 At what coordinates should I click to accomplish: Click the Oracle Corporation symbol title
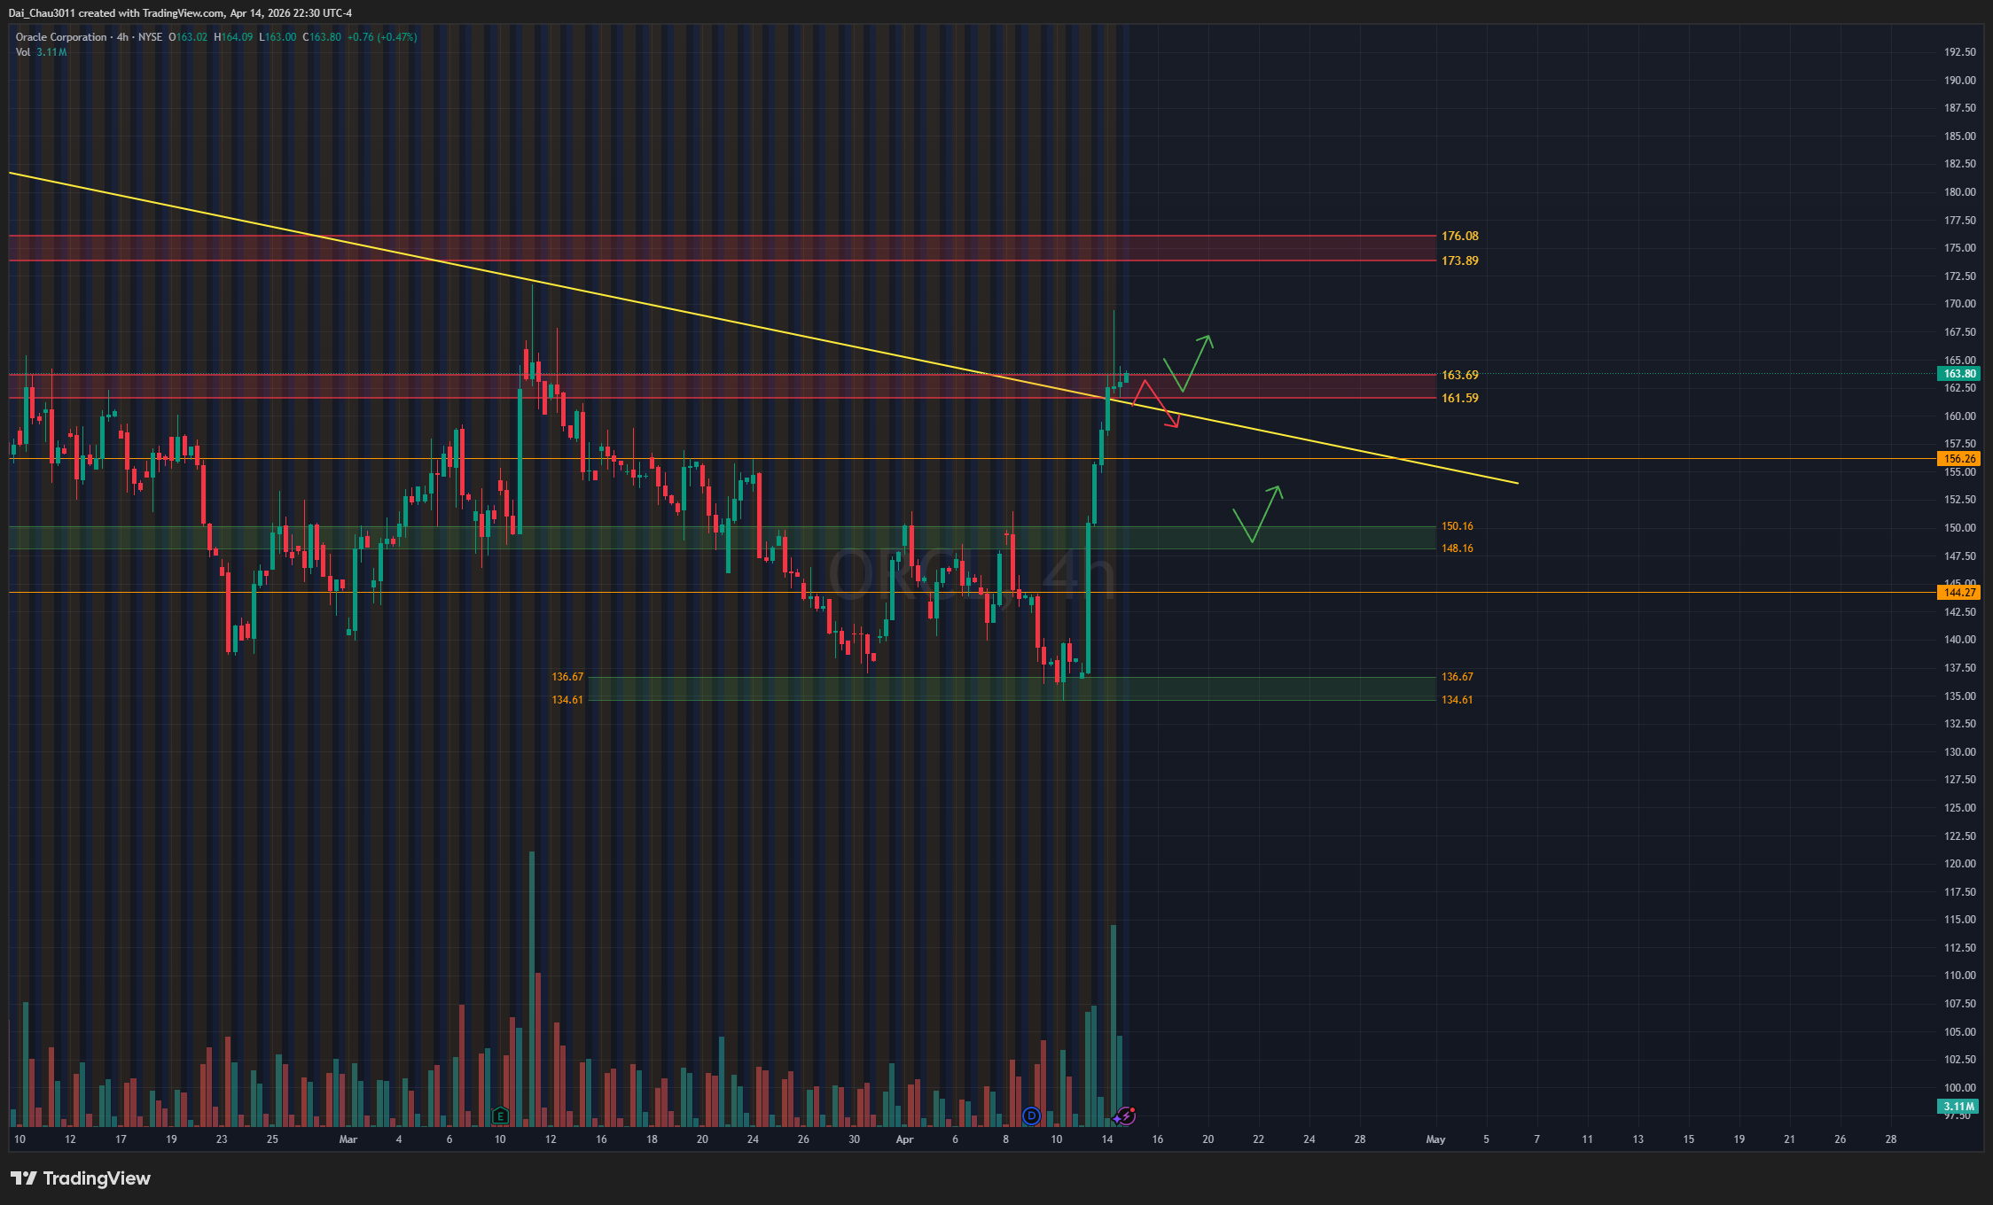click(60, 37)
